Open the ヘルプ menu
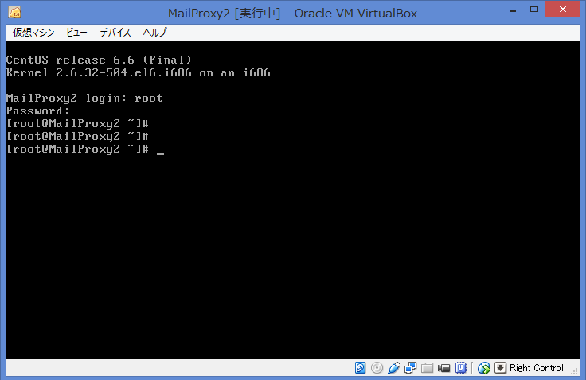This screenshot has width=586, height=380. pos(154,33)
